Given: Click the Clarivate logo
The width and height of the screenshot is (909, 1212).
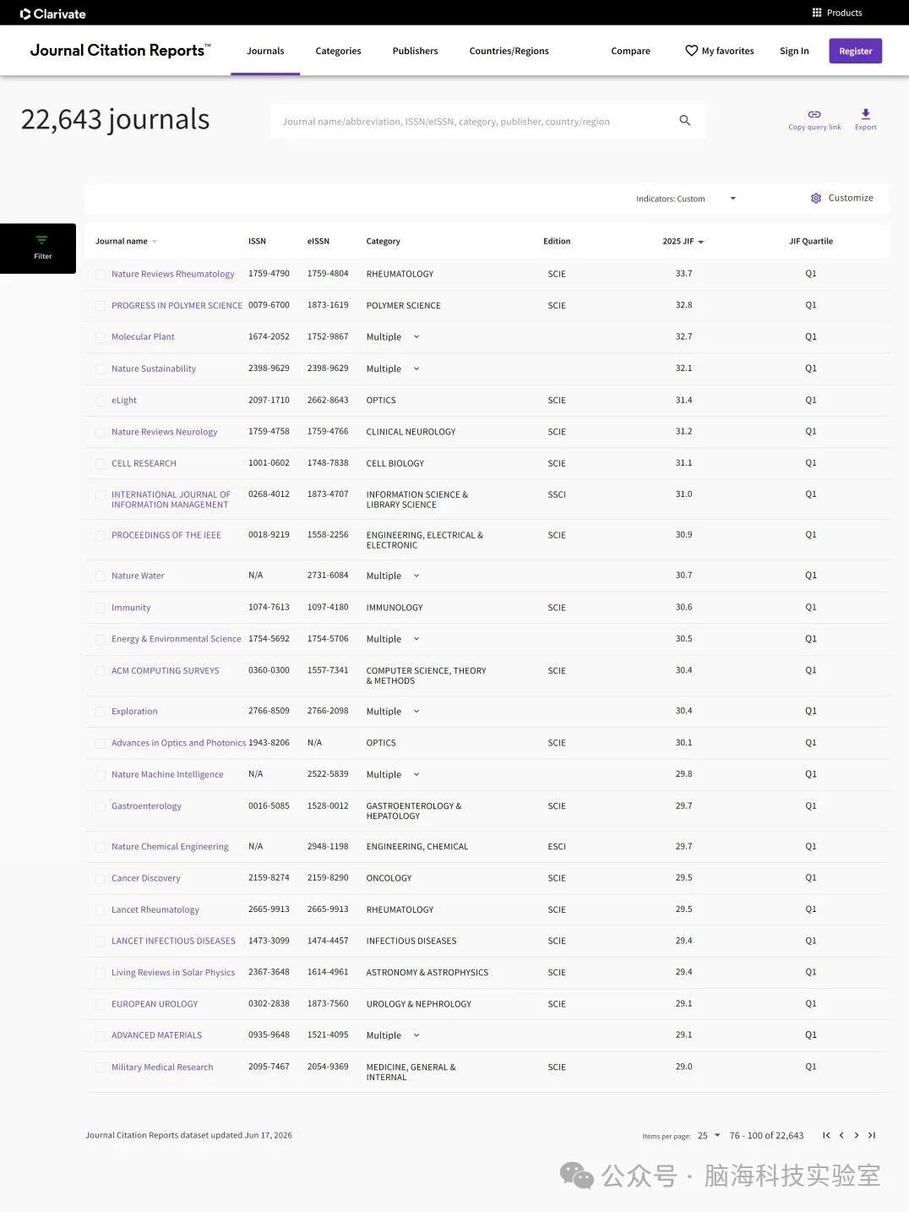Looking at the screenshot, I should [52, 14].
